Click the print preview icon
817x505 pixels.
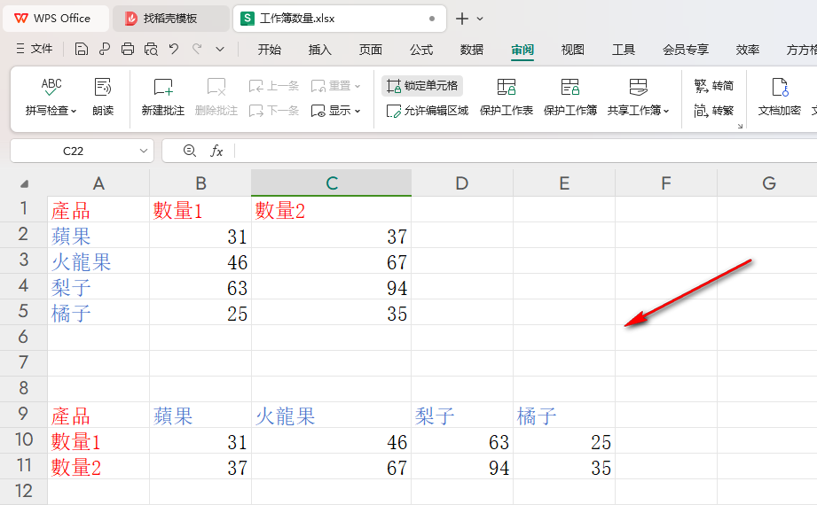(x=151, y=49)
